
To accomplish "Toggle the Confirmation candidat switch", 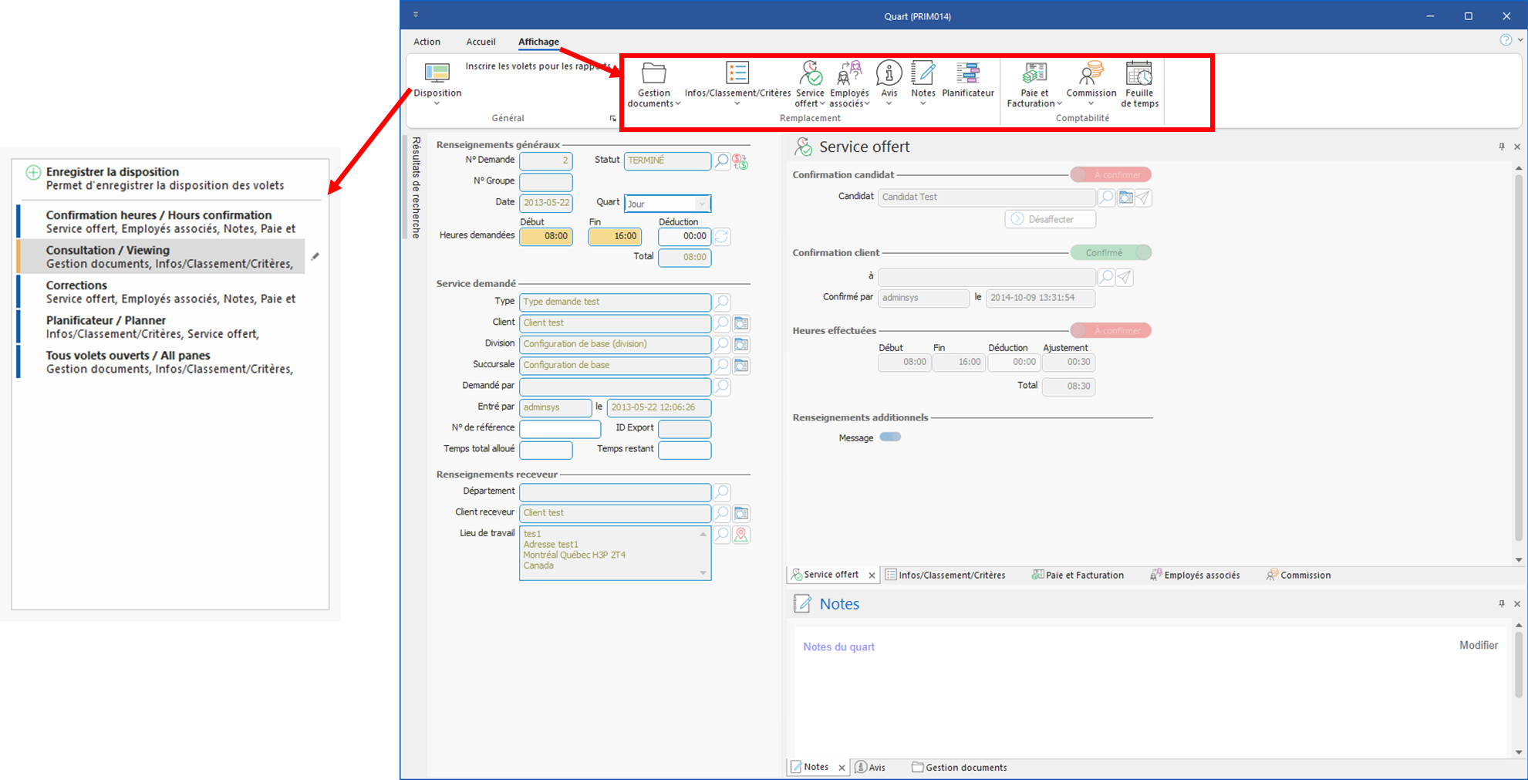I will click(1110, 175).
